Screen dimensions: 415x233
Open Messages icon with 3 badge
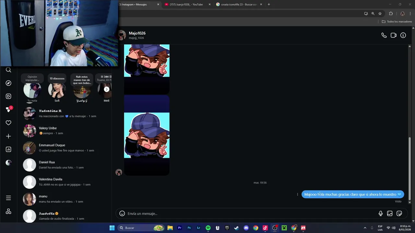[9, 109]
